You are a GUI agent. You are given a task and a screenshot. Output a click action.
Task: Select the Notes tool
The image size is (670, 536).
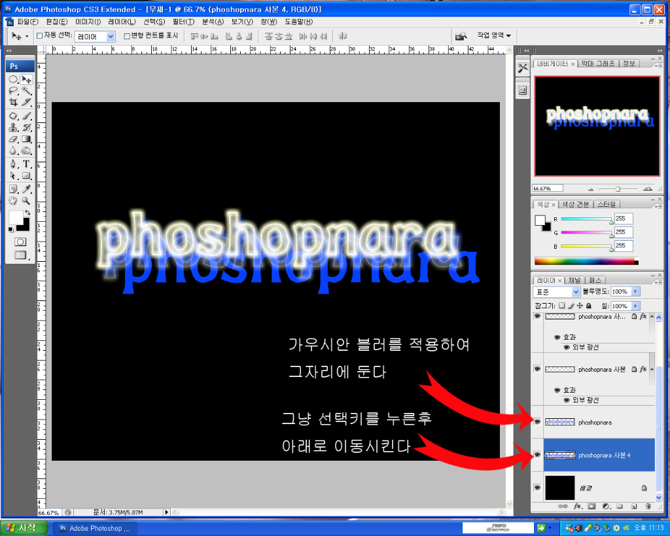[14, 189]
